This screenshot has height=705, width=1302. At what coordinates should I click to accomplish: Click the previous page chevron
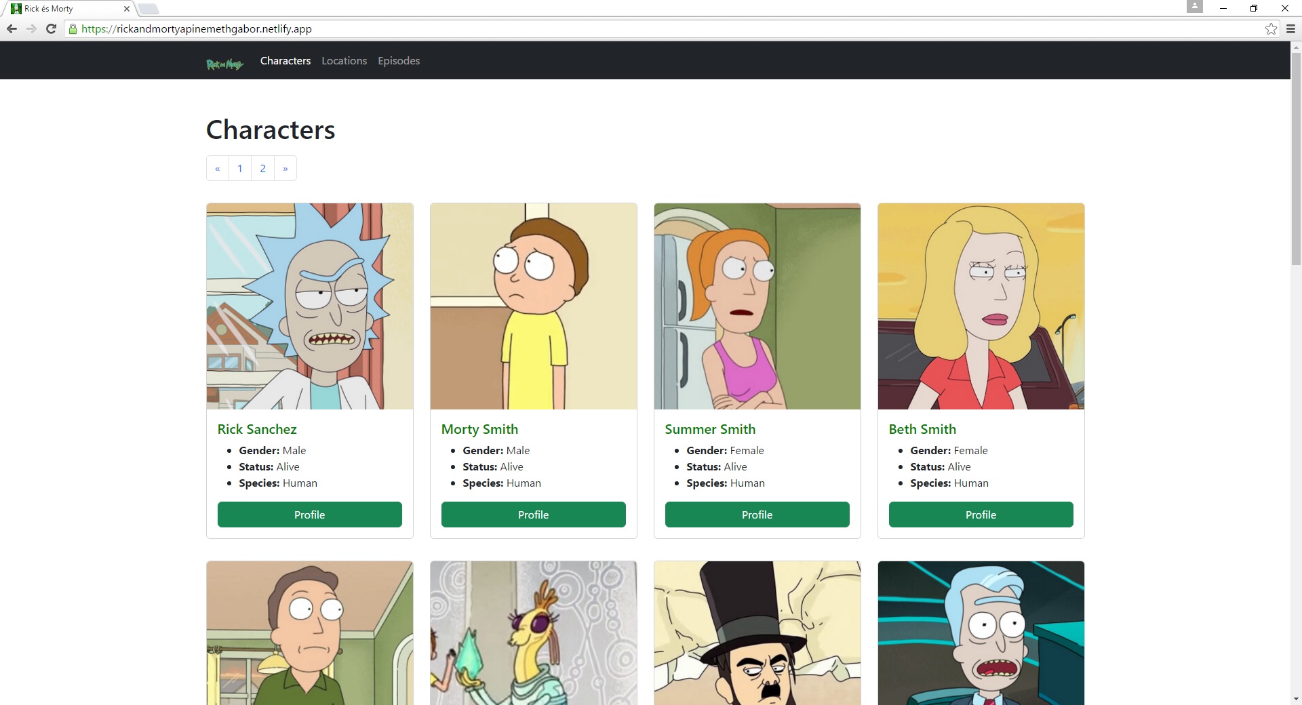218,169
